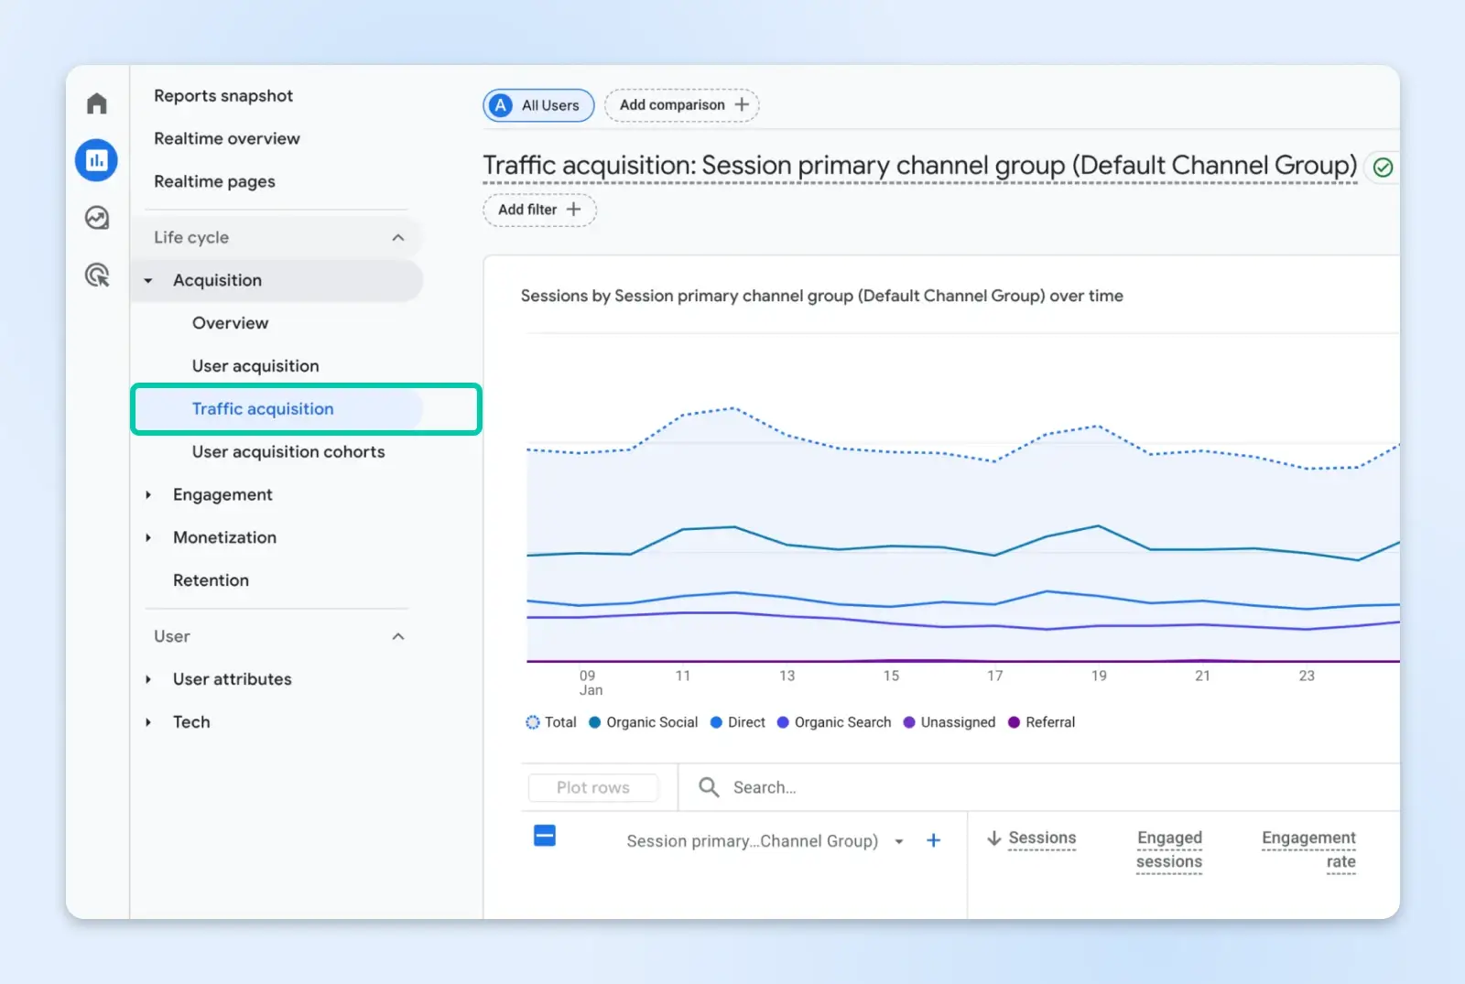This screenshot has height=984, width=1465.
Task: Click the Add comparison button
Action: (682, 105)
